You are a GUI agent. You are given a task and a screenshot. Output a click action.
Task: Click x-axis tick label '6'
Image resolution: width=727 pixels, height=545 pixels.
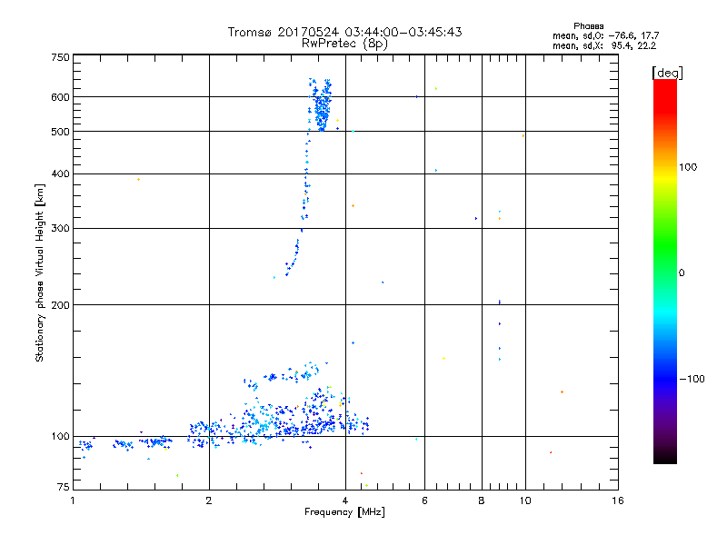(x=424, y=500)
